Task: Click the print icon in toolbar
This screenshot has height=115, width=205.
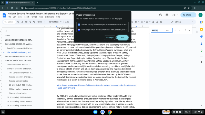Action: [x=26, y=22]
